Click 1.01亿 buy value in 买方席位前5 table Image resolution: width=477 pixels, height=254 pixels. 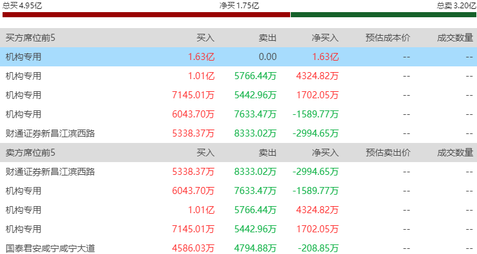201,76
